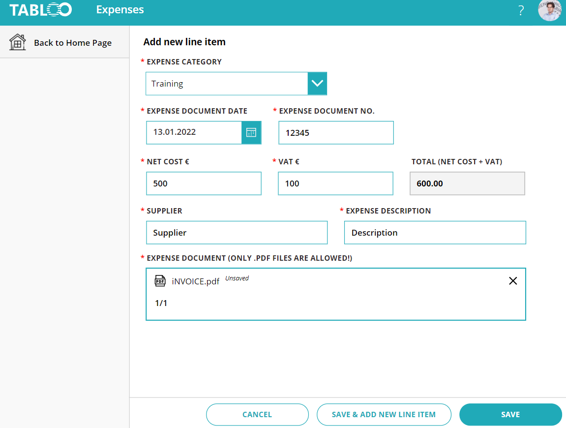The width and height of the screenshot is (566, 428).
Task: Click the Expense Category label
Action: 184,62
